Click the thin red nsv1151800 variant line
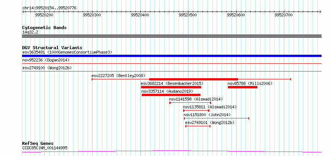The width and height of the screenshot is (332, 156). pos(216,118)
